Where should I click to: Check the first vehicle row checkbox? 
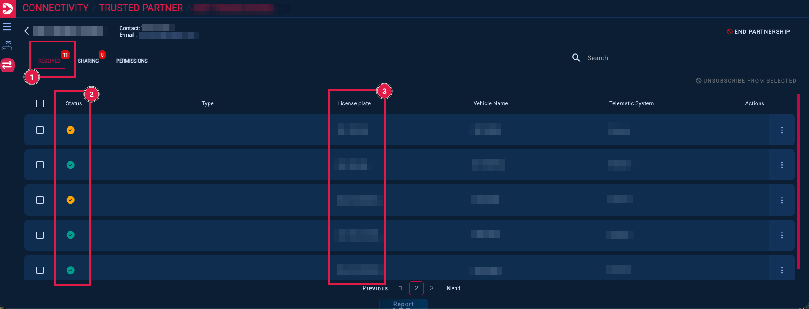tap(40, 130)
